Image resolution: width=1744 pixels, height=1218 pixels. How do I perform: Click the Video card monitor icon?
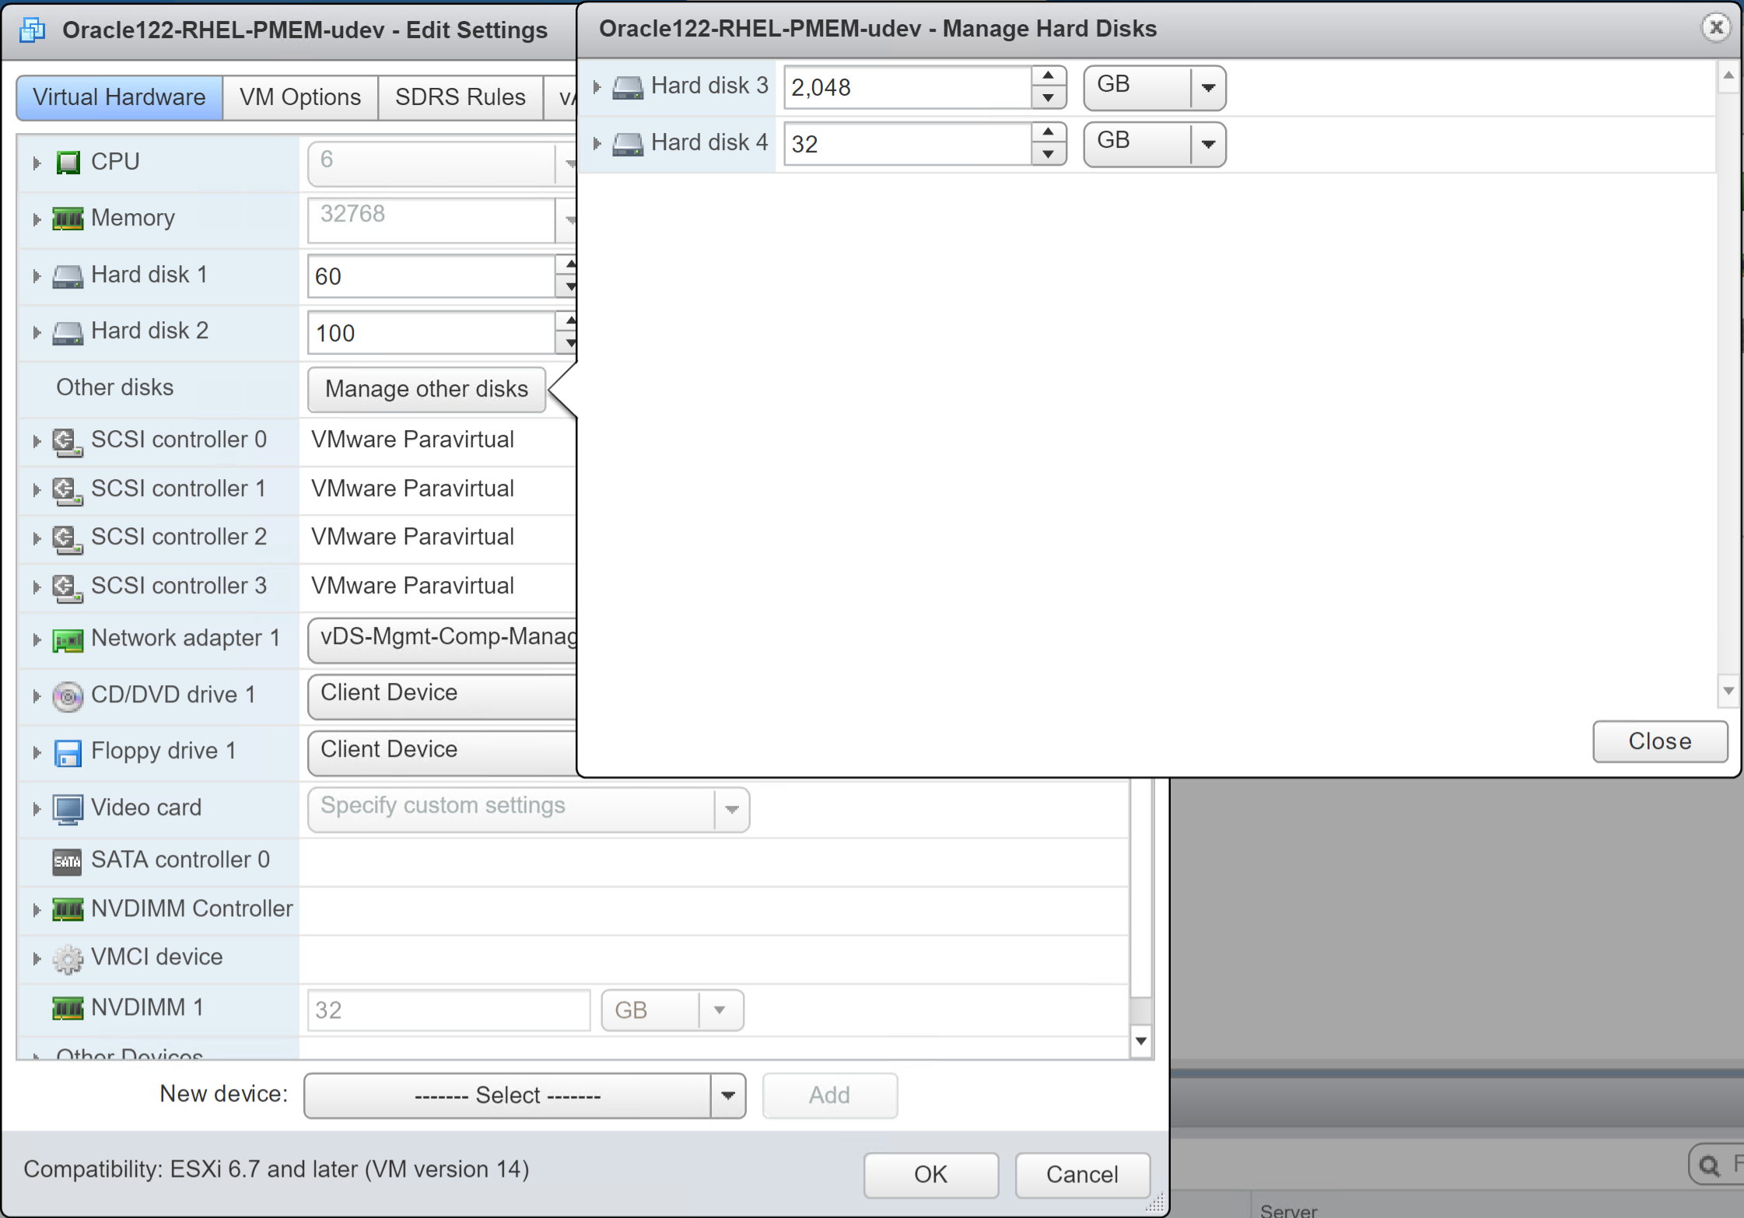[68, 809]
